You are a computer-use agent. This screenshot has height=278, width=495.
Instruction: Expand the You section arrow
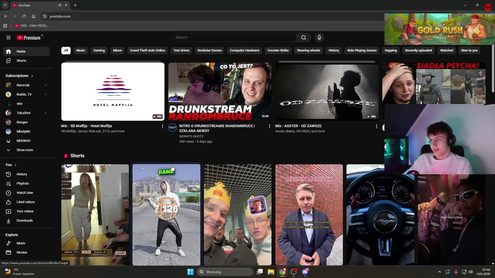(15, 165)
